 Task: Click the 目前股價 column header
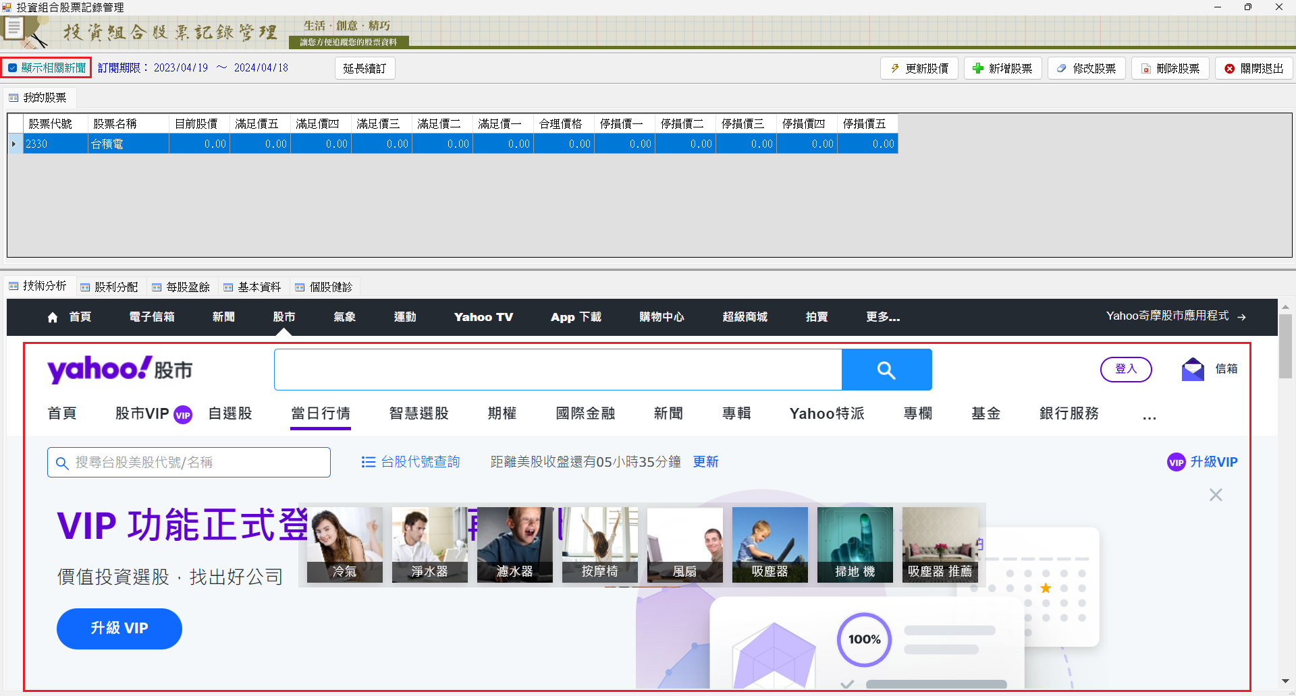199,123
